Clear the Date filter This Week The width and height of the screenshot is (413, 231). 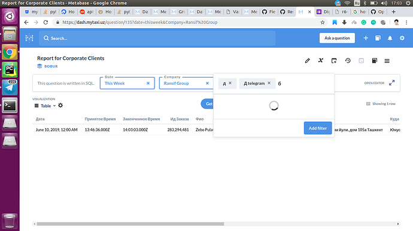tap(148, 84)
